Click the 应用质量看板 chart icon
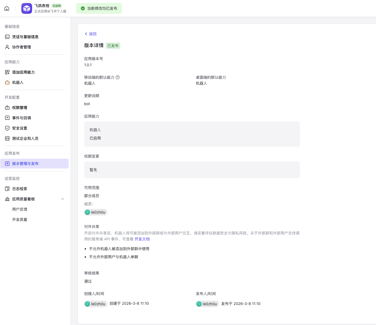376x325 pixels. click(x=7, y=199)
